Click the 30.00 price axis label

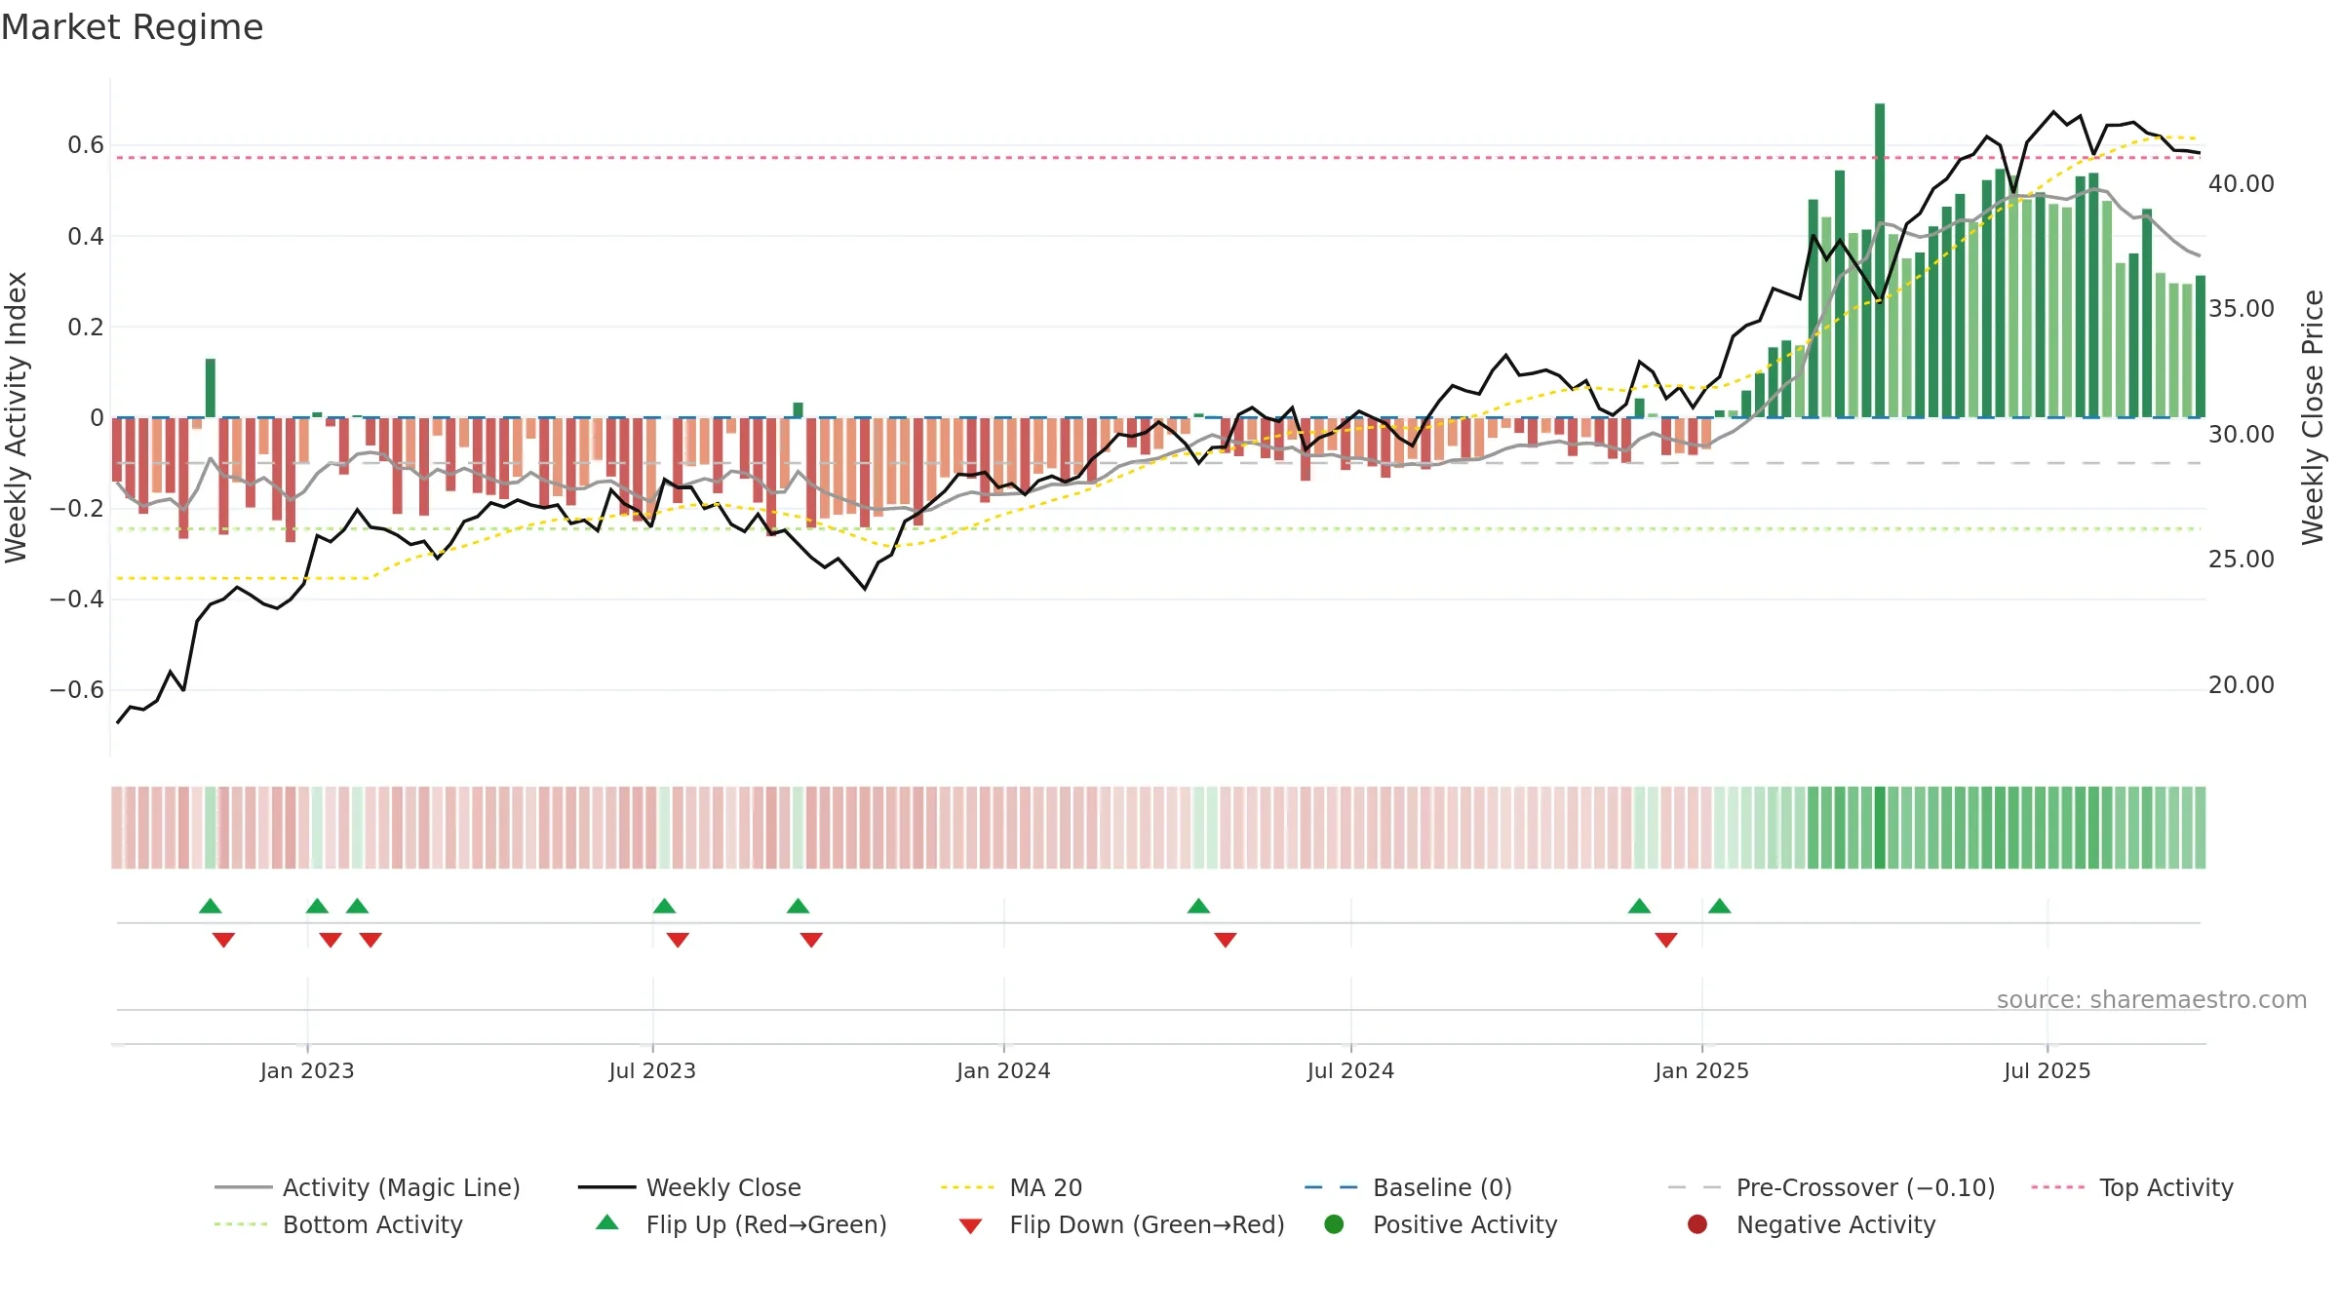pyautogui.click(x=2241, y=434)
